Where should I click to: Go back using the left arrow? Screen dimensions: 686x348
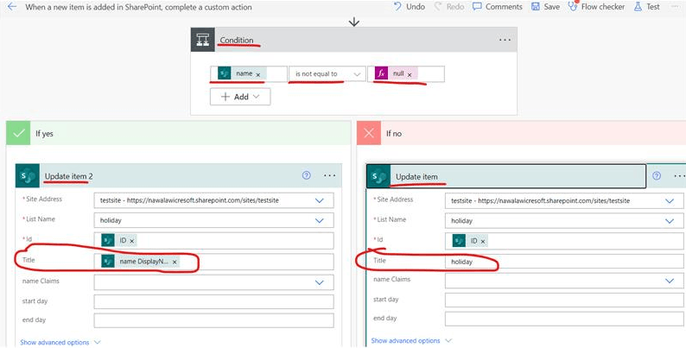(12, 7)
